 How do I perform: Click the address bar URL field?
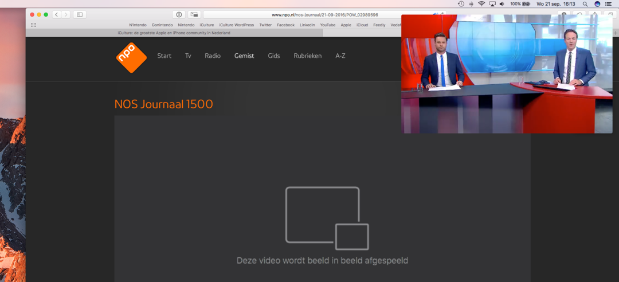[325, 14]
